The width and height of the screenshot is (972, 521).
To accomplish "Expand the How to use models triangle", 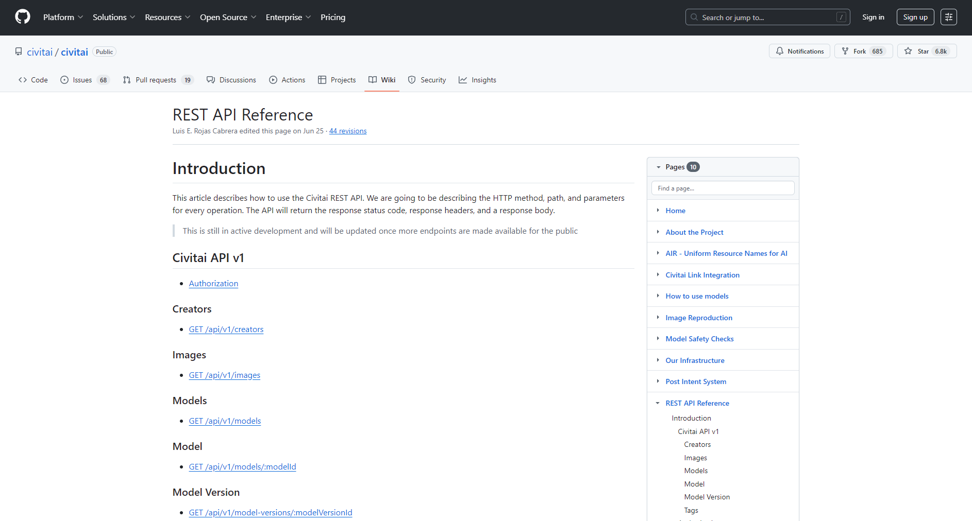I will click(658, 296).
